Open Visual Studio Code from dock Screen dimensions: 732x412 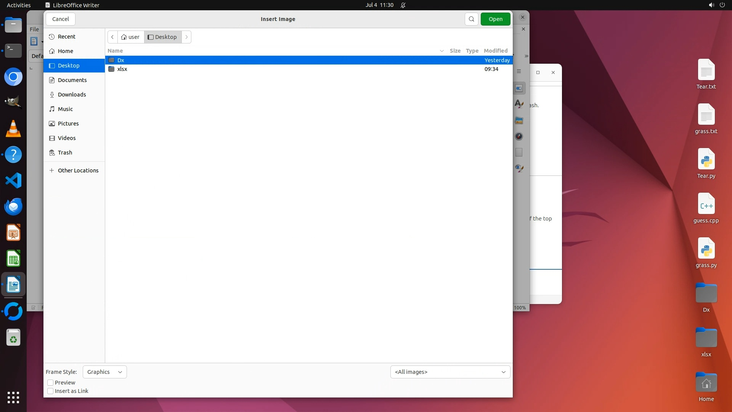[x=13, y=180]
